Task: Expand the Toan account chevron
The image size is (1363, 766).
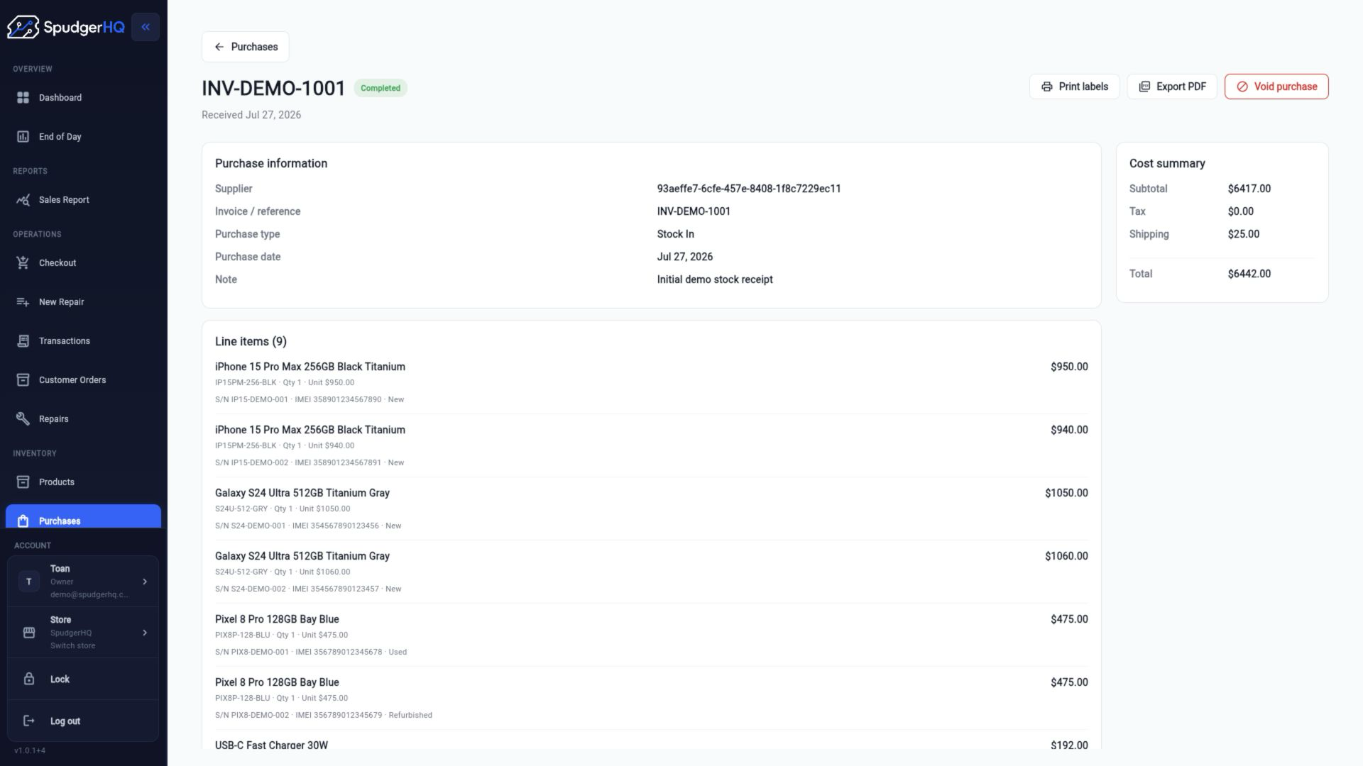Action: coord(145,582)
